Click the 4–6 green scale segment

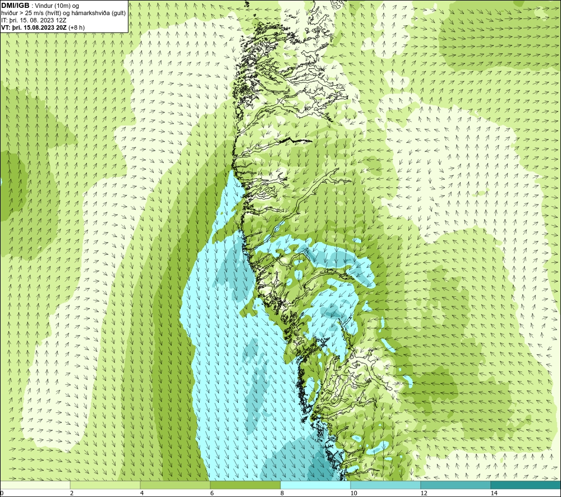[175, 485]
